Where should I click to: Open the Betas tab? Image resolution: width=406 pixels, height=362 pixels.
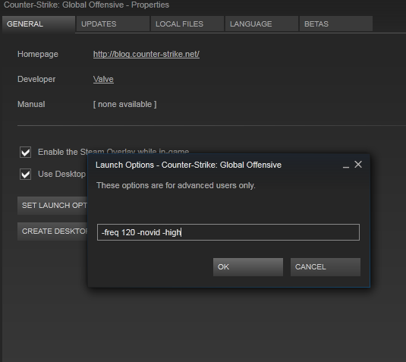pyautogui.click(x=336, y=24)
